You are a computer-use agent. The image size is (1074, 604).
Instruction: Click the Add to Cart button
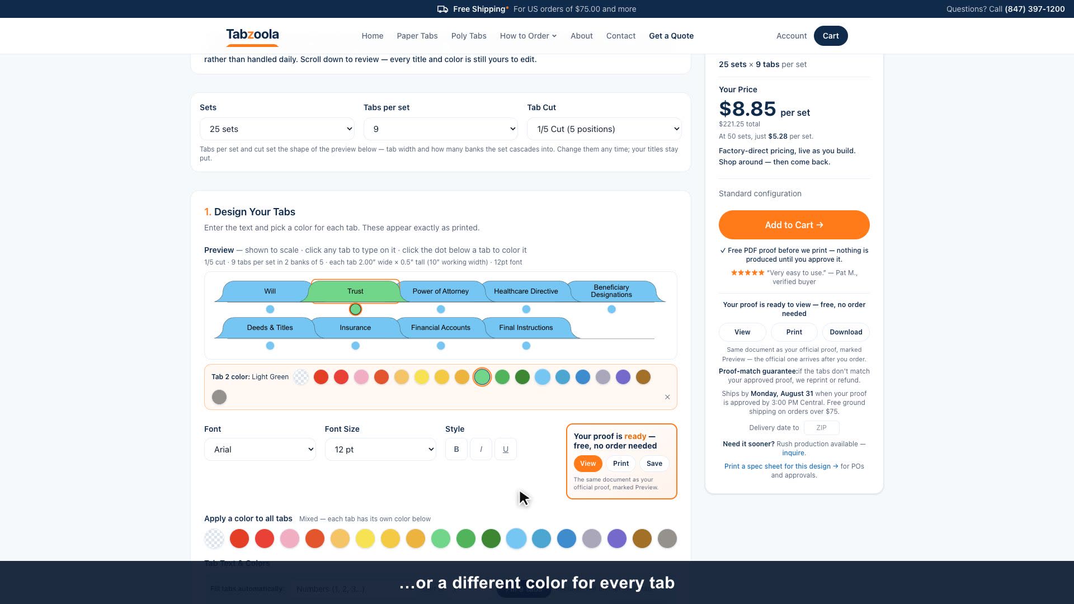click(794, 225)
